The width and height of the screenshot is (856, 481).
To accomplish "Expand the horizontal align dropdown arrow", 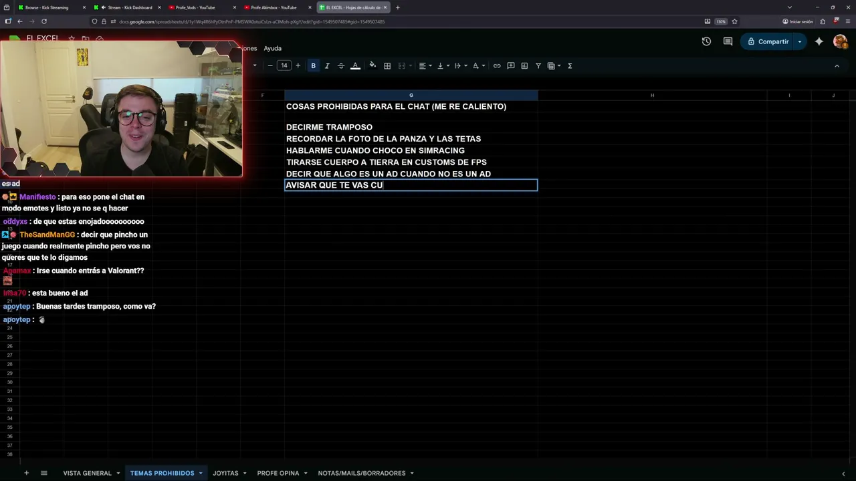I will click(x=430, y=66).
